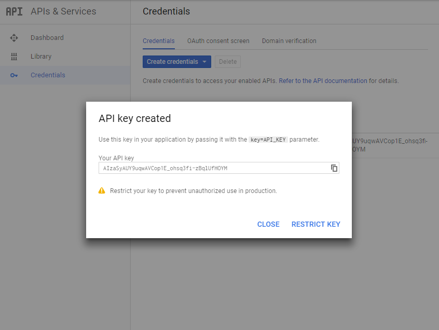Click the CLOSE button in the dialog
The height and width of the screenshot is (330, 439).
pyautogui.click(x=268, y=224)
